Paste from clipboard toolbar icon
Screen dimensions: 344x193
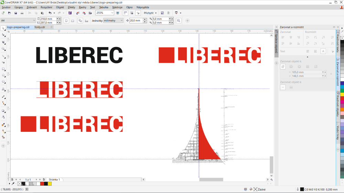[42, 13]
